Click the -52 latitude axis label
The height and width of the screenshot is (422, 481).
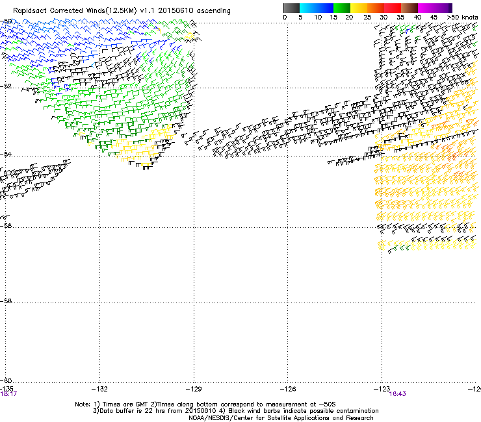[x=6, y=86]
